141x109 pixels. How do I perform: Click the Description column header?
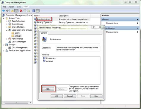(x=74, y=16)
